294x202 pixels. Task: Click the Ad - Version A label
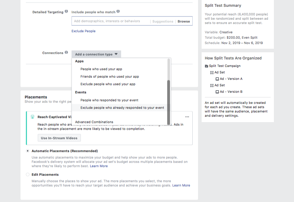click(x=231, y=79)
